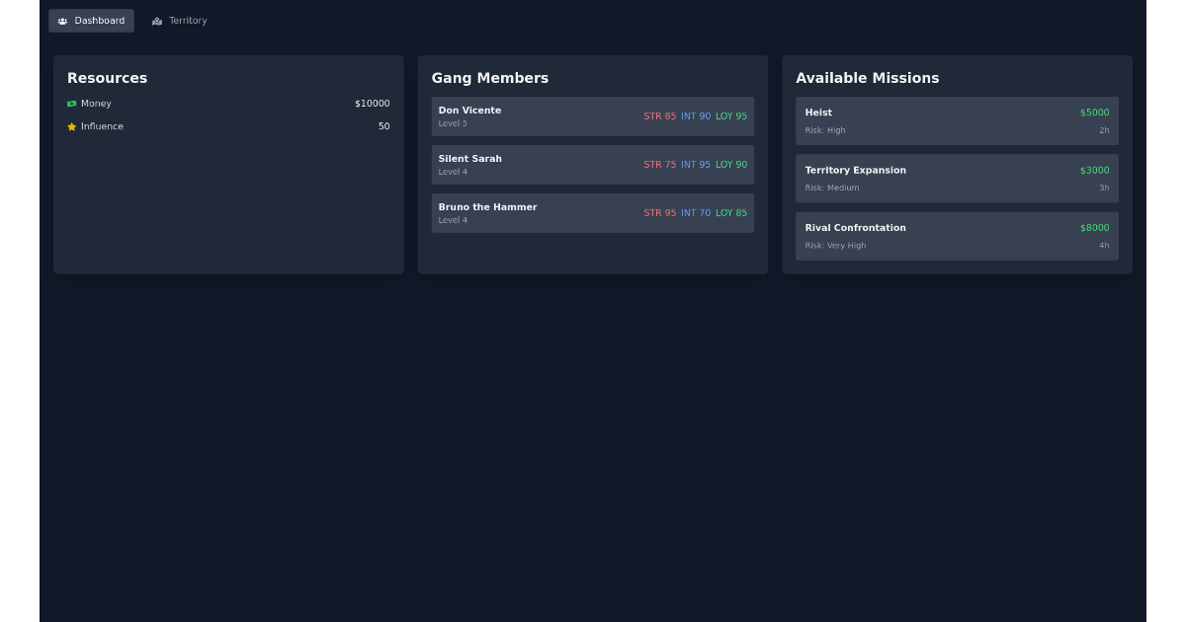This screenshot has height=622, width=1186.
Task: Click the green money banknote icon
Action: tap(71, 103)
